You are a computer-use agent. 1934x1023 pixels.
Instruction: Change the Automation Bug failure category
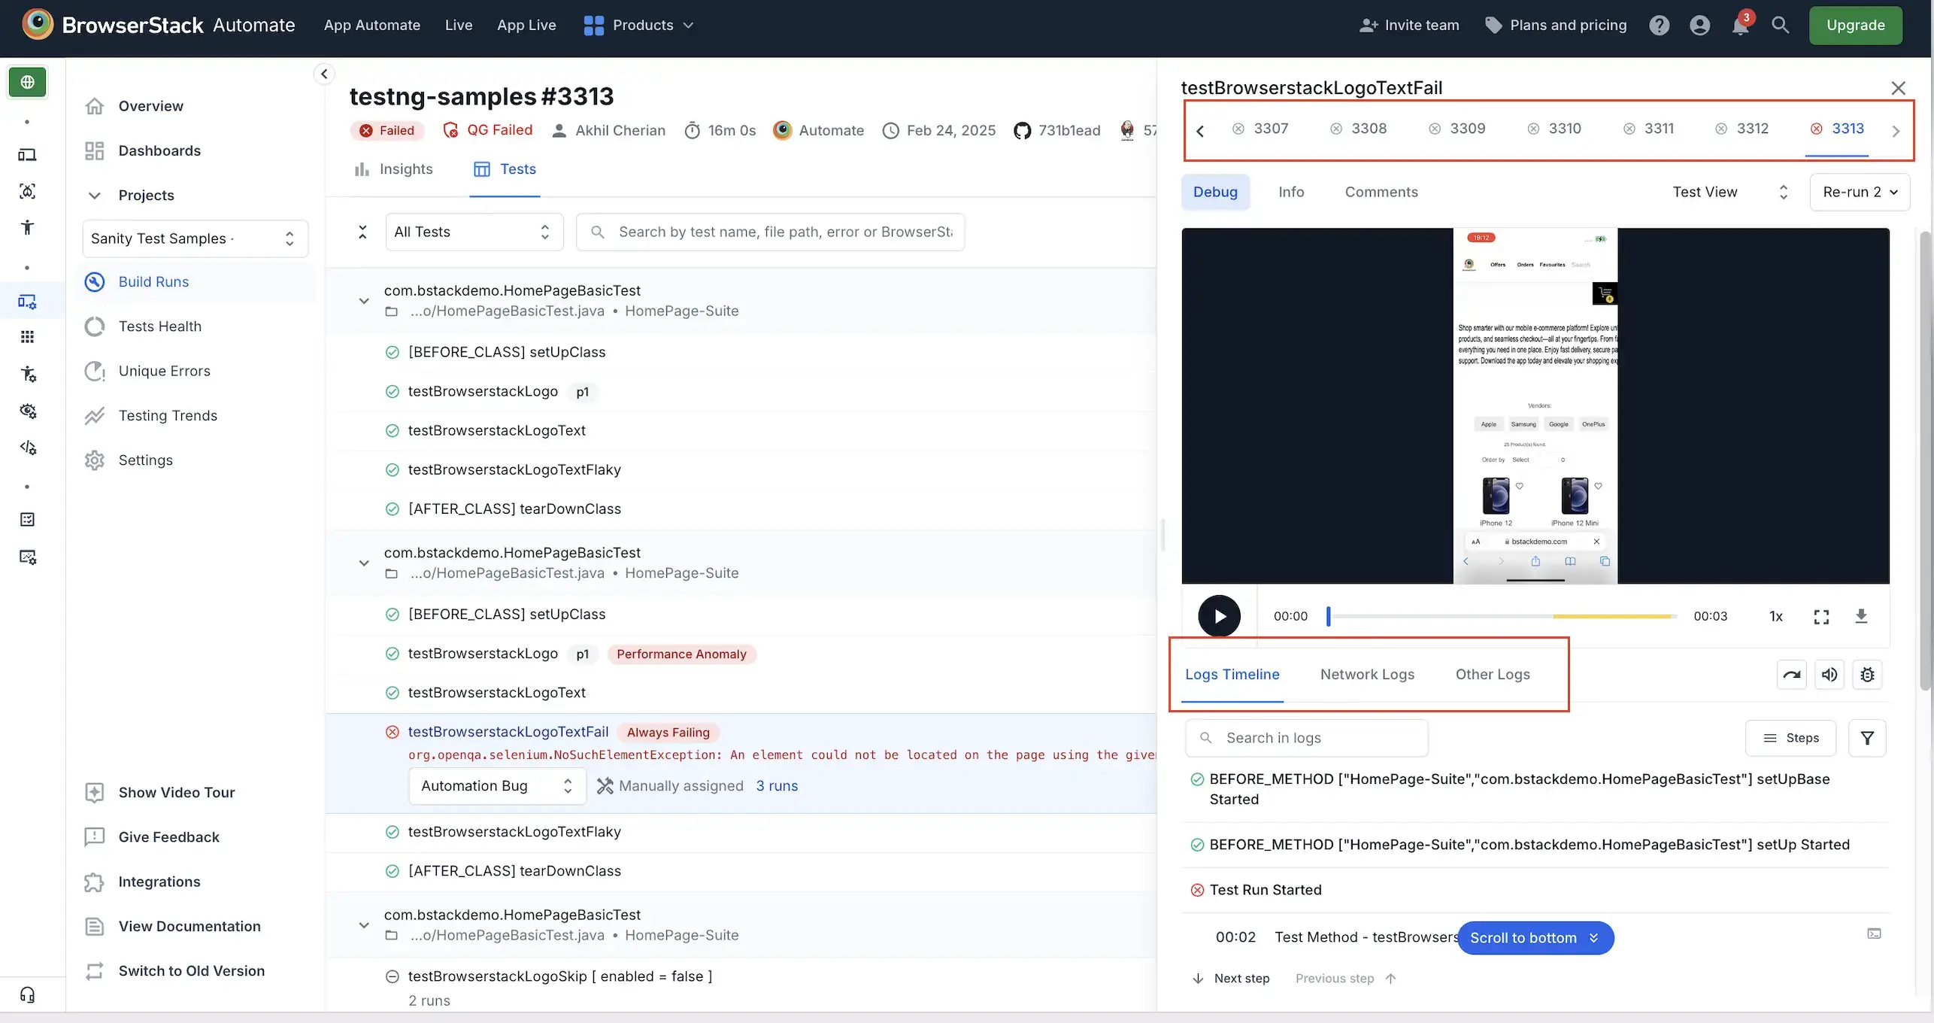(x=496, y=785)
